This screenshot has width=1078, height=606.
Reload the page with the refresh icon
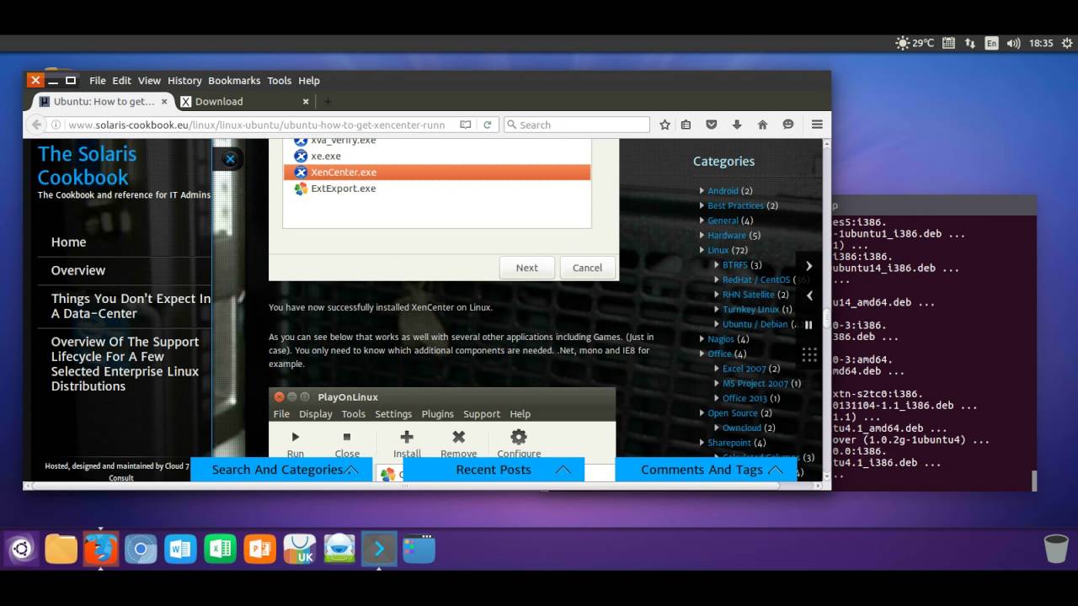(487, 125)
